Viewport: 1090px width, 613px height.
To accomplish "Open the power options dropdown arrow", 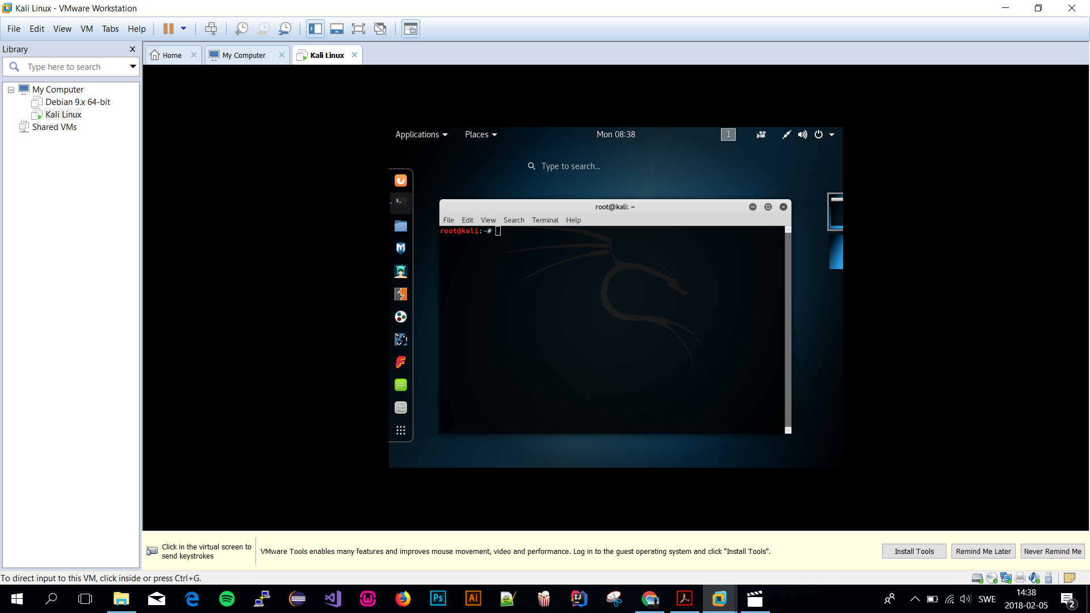I will (183, 29).
